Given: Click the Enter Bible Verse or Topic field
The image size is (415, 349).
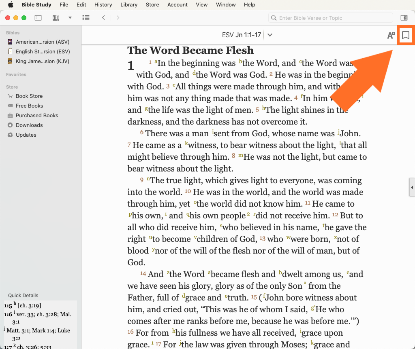Looking at the screenshot, I should click(x=332, y=18).
